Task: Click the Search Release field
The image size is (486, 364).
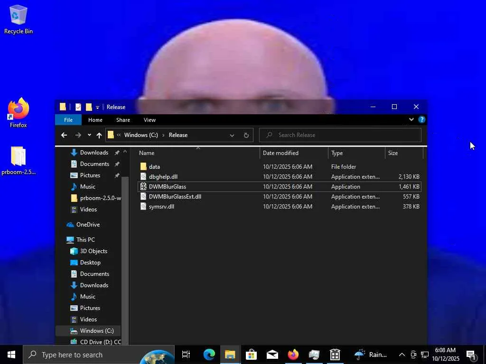Action: tap(340, 135)
